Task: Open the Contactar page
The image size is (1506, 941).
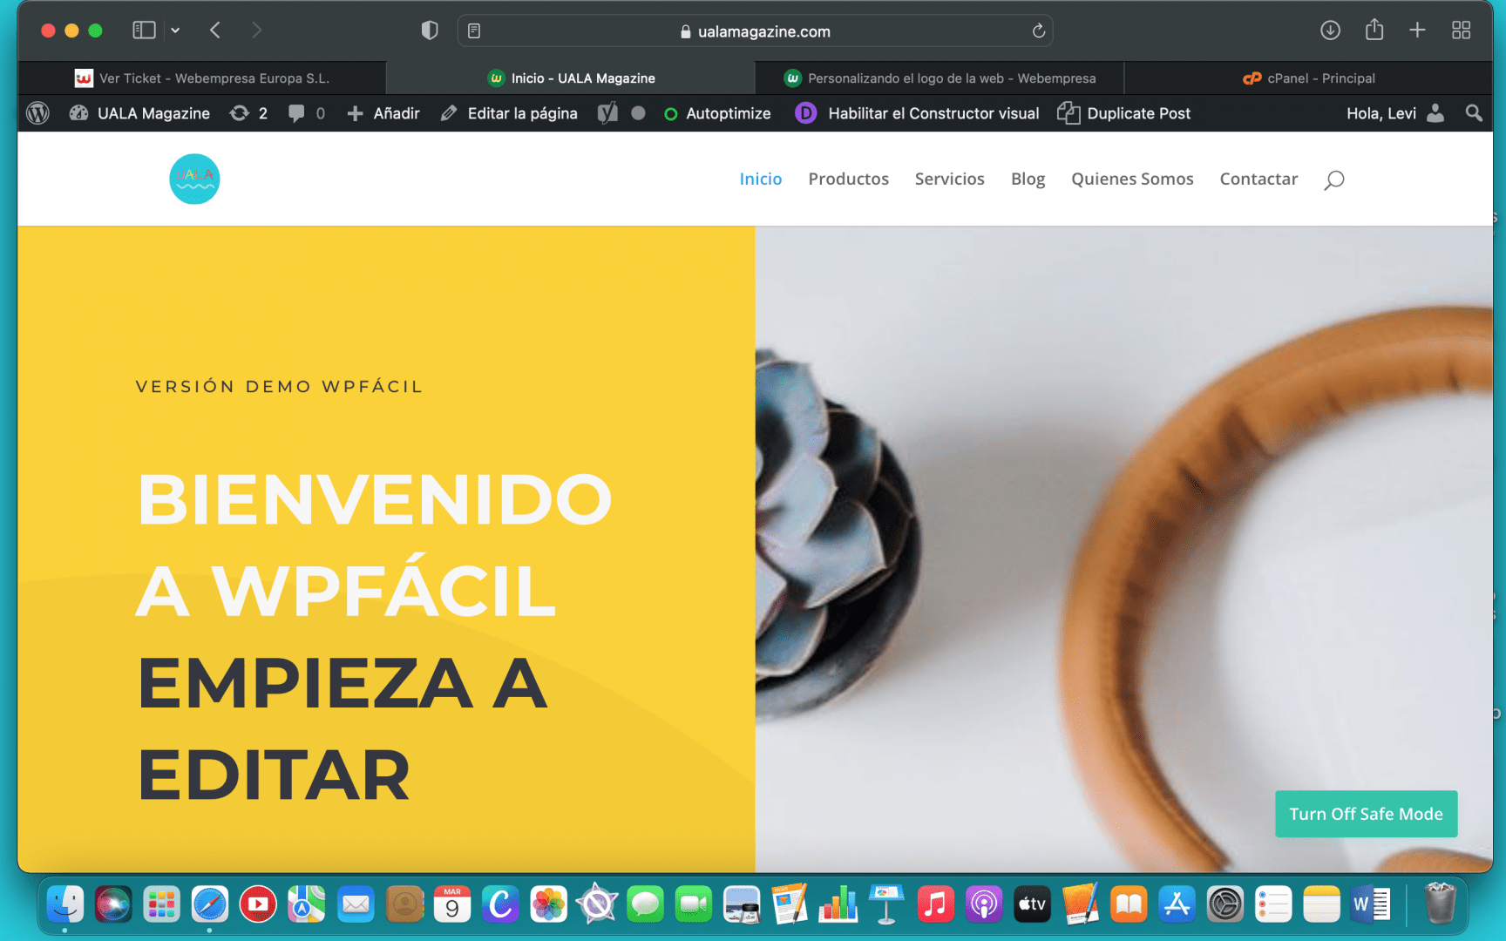Action: tap(1259, 179)
